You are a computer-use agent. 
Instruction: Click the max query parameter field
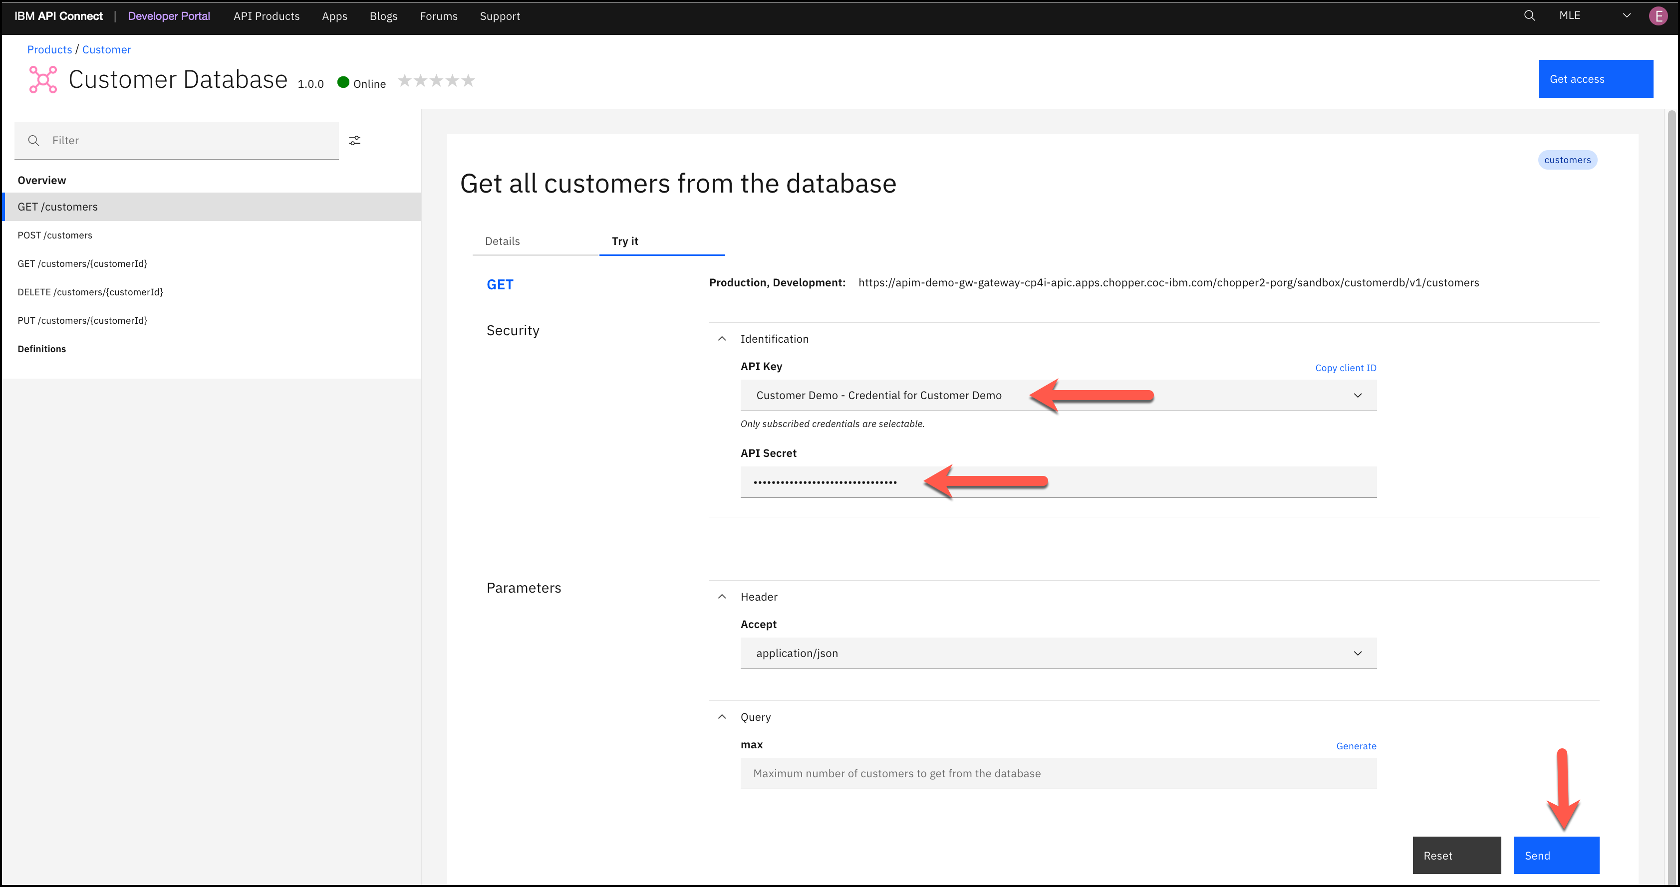[x=1058, y=774]
